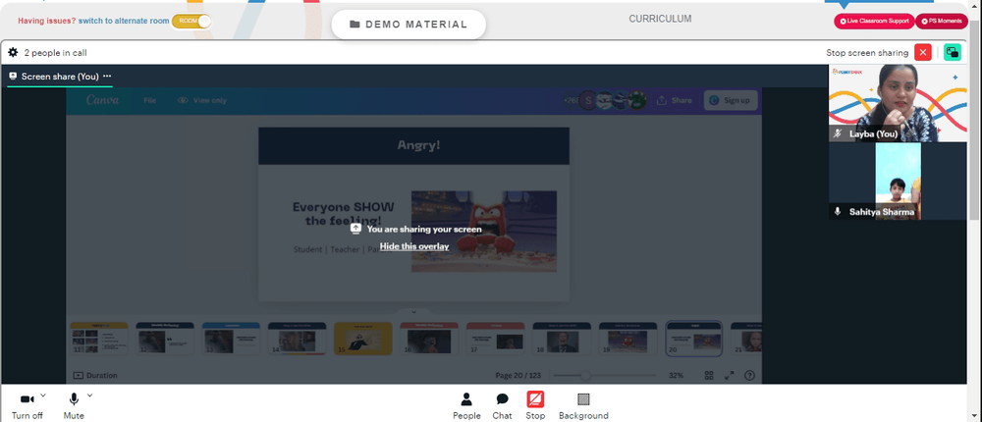Viewport: 982px width, 422px height.
Task: Click Canva Sign up button
Action: click(x=731, y=100)
